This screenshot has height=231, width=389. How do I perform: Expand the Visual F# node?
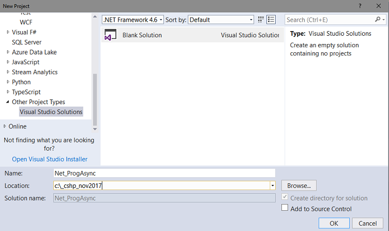tap(8, 32)
